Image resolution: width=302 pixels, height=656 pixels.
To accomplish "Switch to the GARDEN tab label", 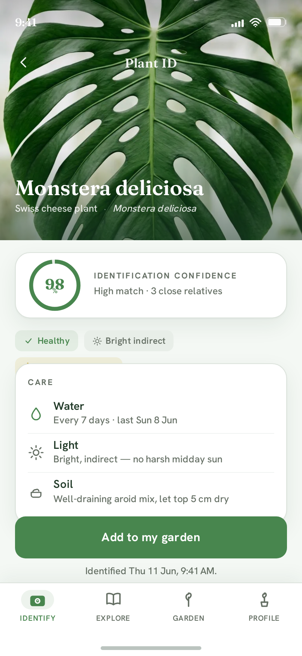I will tap(189, 618).
